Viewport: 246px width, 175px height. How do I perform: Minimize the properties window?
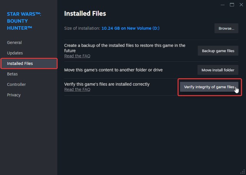click(x=223, y=5)
